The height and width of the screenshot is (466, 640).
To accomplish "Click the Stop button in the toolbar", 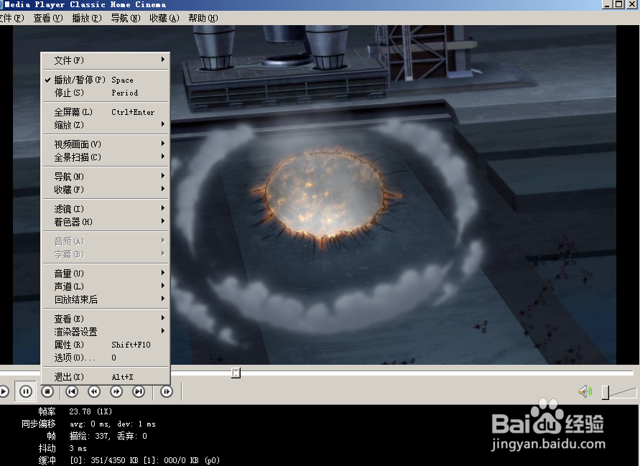I will pos(47,392).
